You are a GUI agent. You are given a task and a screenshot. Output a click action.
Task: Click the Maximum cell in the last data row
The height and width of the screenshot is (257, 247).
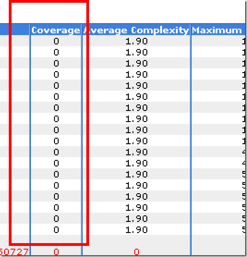pyautogui.click(x=218, y=229)
